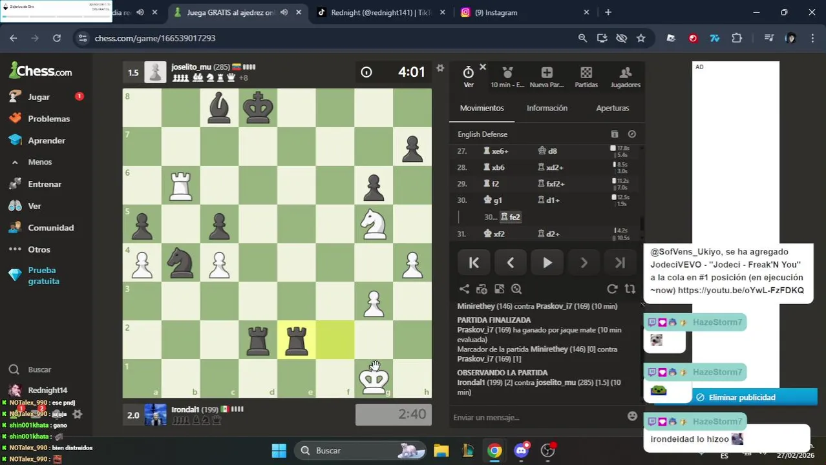Click the share icon
Screen dimensions: 826x465
[464, 289]
